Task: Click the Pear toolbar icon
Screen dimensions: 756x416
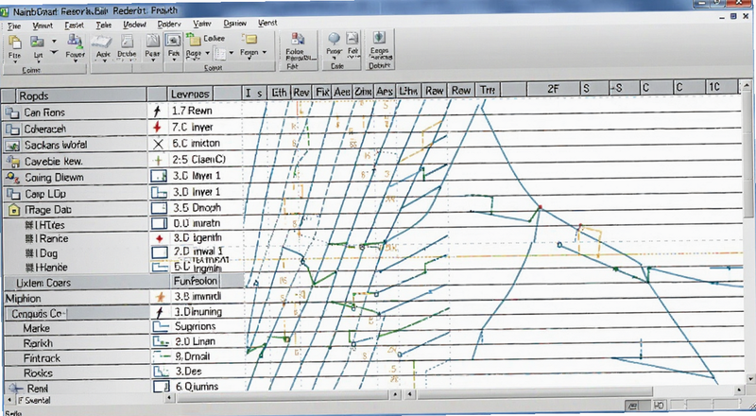Action: coord(152,42)
